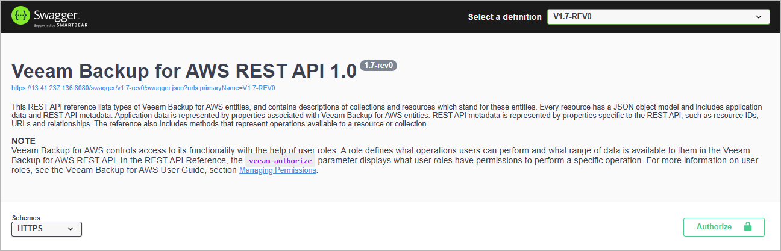Click the veeam-authorize code parameter

point(281,161)
